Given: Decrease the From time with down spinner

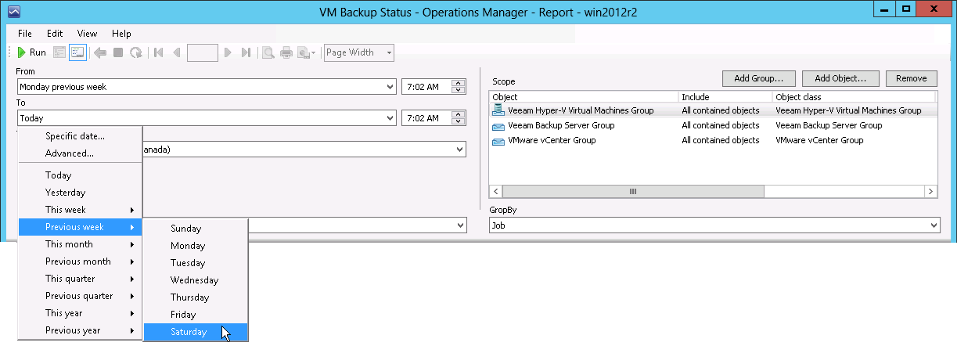Looking at the screenshot, I should point(459,91).
